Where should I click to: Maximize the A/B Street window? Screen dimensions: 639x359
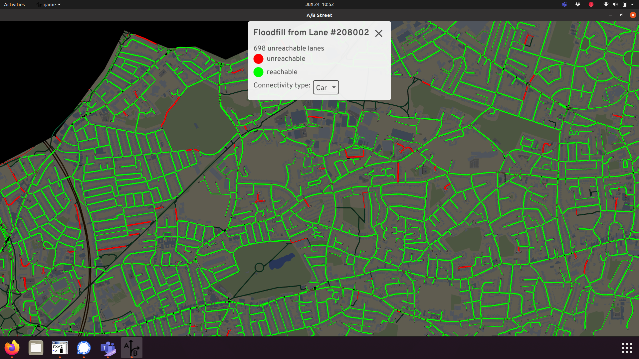coord(621,15)
